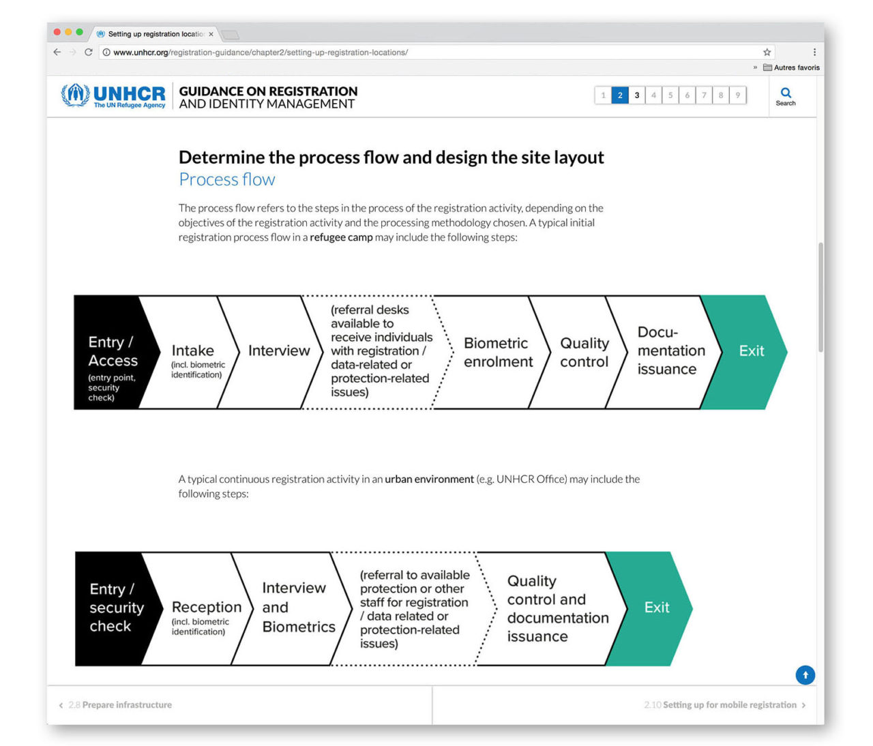The width and height of the screenshot is (873, 746).
Task: Open the Autres favoris bookmarks folder
Action: [791, 68]
